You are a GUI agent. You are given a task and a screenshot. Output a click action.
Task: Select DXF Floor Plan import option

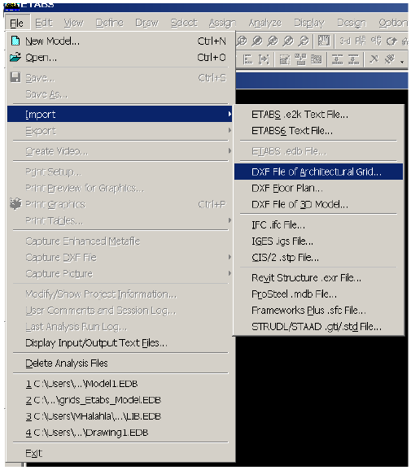[318, 188]
